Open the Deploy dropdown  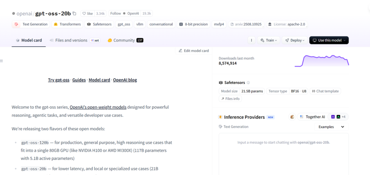pos(295,40)
